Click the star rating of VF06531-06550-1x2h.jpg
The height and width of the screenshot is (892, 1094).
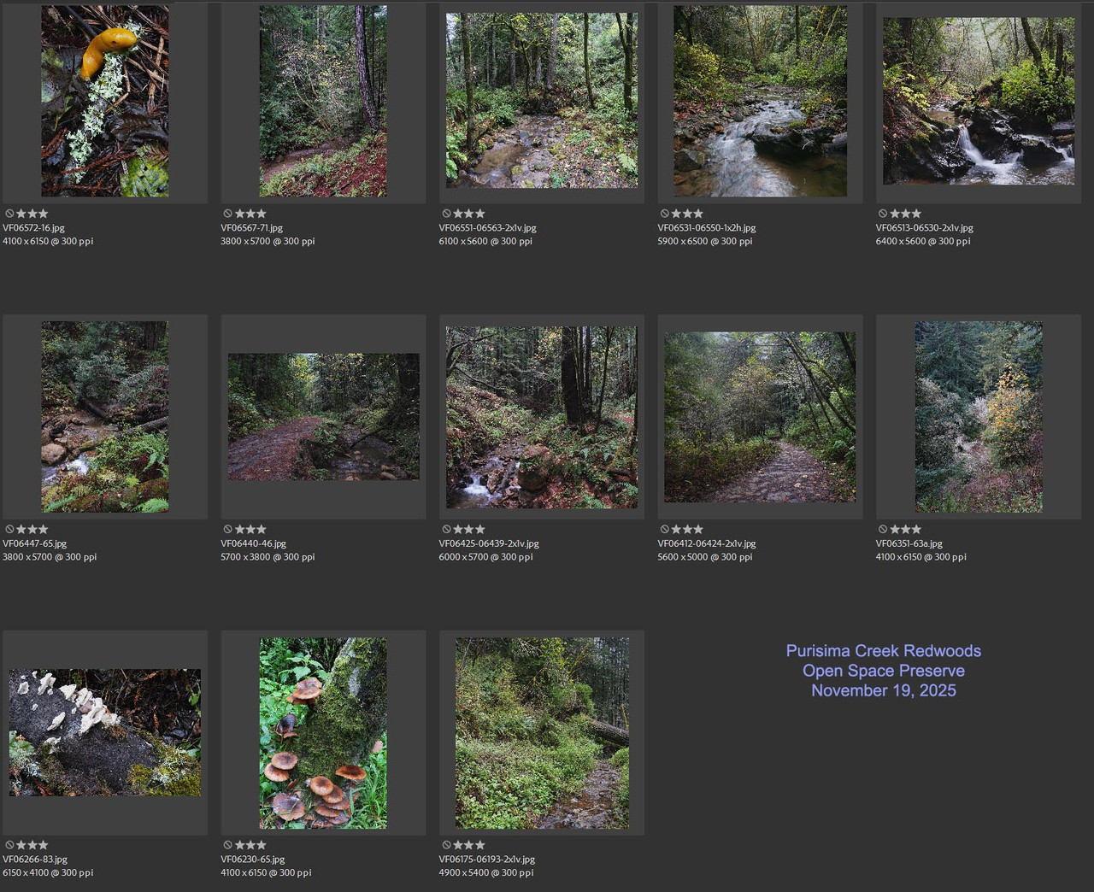coord(687,214)
